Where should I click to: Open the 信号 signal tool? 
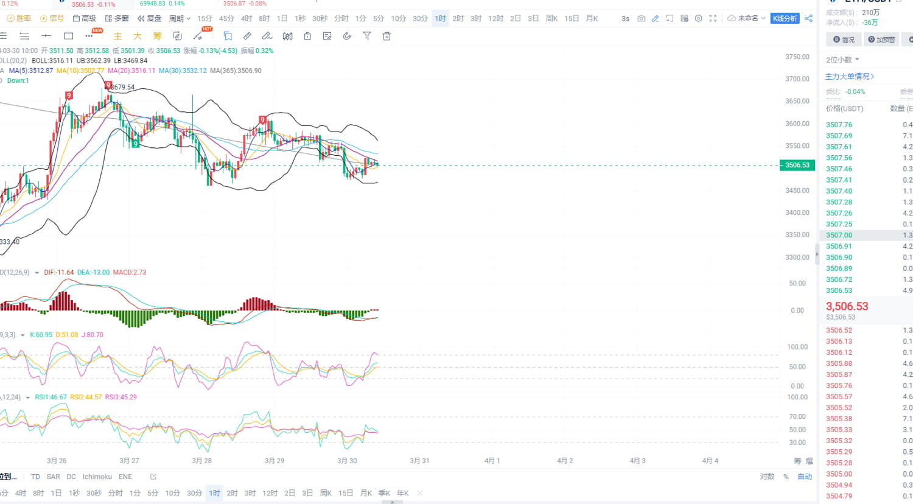(x=52, y=18)
